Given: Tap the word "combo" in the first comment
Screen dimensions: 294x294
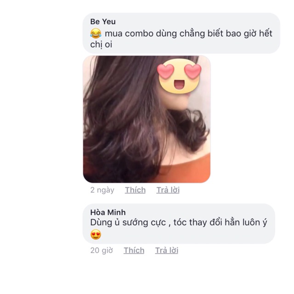Looking at the screenshot, I should click(139, 34).
